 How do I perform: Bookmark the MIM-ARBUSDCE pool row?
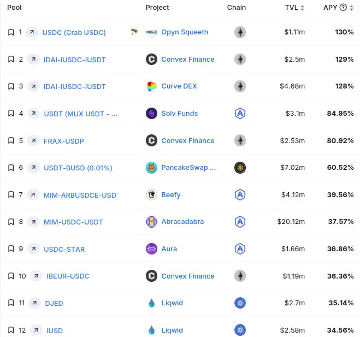(x=11, y=194)
